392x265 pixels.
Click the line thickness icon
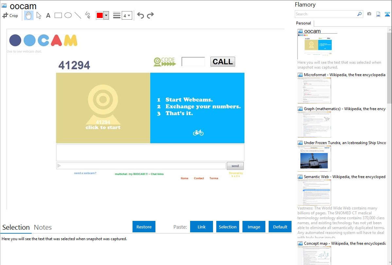(x=117, y=15)
